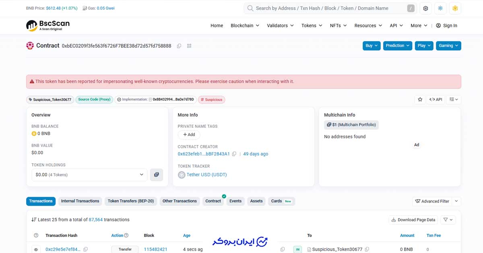This screenshot has width=483, height=253.
Task: Switch to the Events tab
Action: tap(235, 201)
